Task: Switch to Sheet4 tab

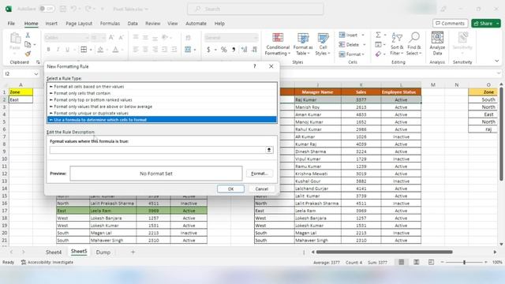Action: coord(54,252)
